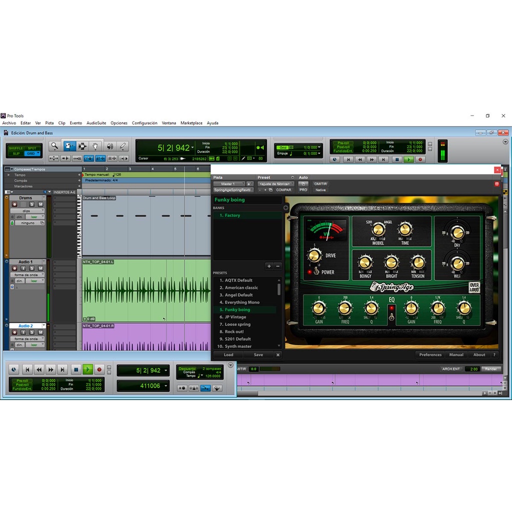The width and height of the screenshot is (512, 512).
Task: Enable SPOT edit mode
Action: pos(32,148)
